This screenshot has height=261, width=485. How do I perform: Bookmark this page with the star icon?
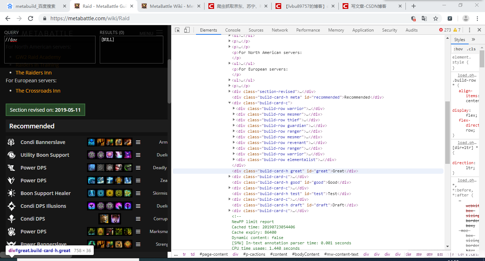tap(435, 18)
